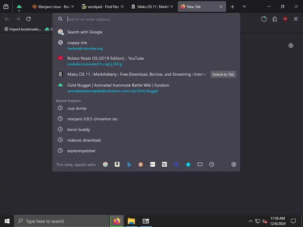The image size is (303, 227).
Task: Click the Switch to Tab button
Action: click(223, 74)
